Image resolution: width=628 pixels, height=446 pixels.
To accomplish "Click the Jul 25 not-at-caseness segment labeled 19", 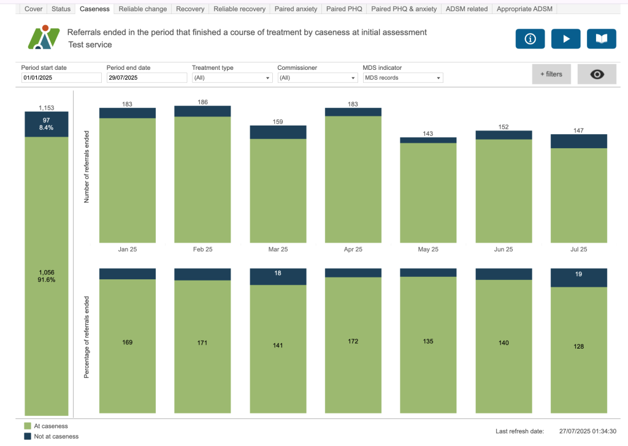I will pos(578,278).
